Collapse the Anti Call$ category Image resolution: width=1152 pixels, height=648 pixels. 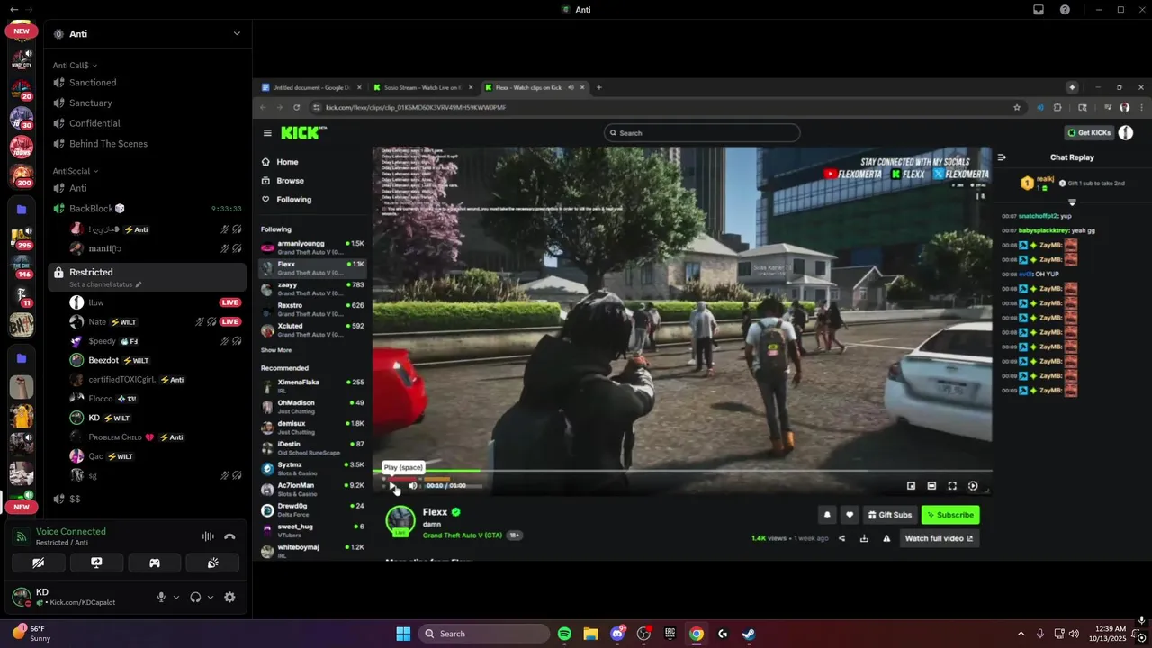(75, 66)
